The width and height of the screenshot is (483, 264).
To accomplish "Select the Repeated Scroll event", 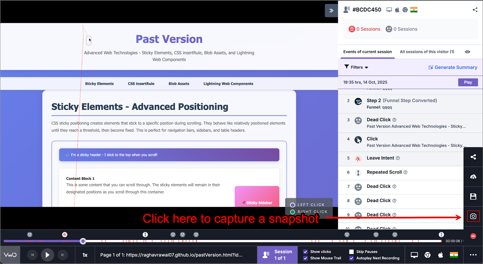I will (x=401, y=172).
